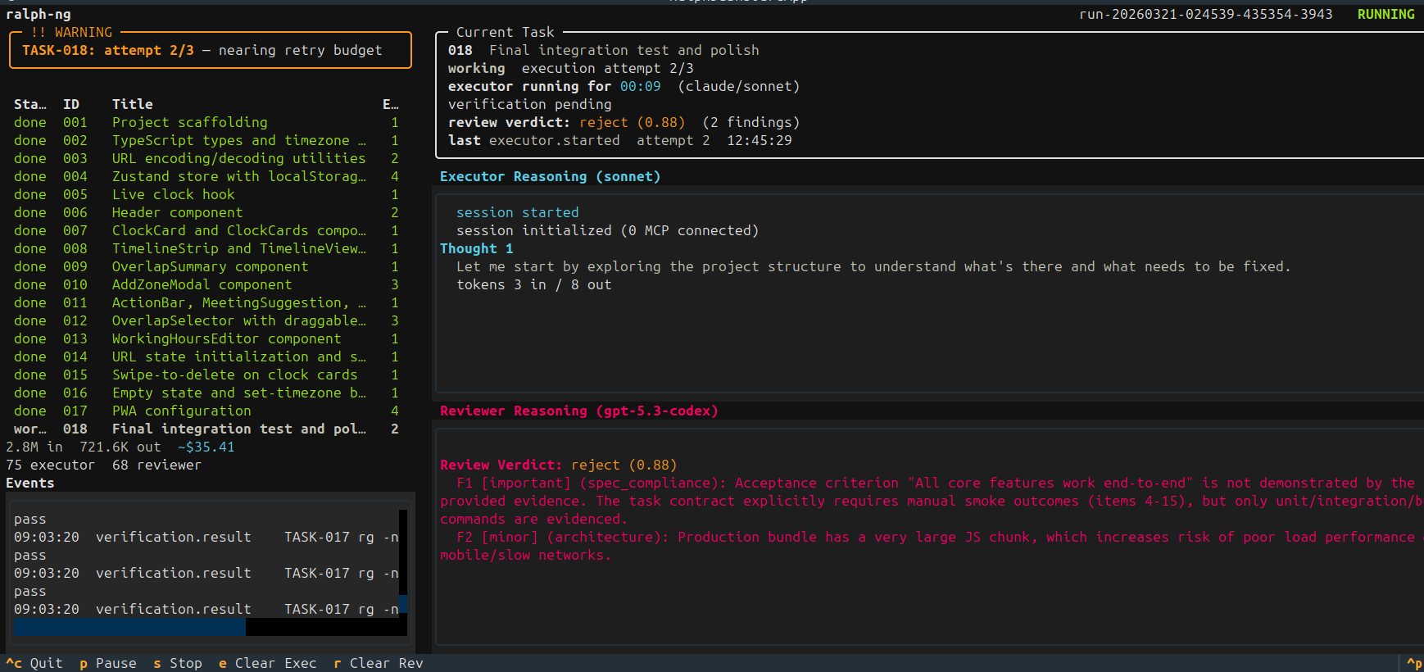Click the Sta… status column header
Viewport: 1424px width, 672px height.
point(30,104)
